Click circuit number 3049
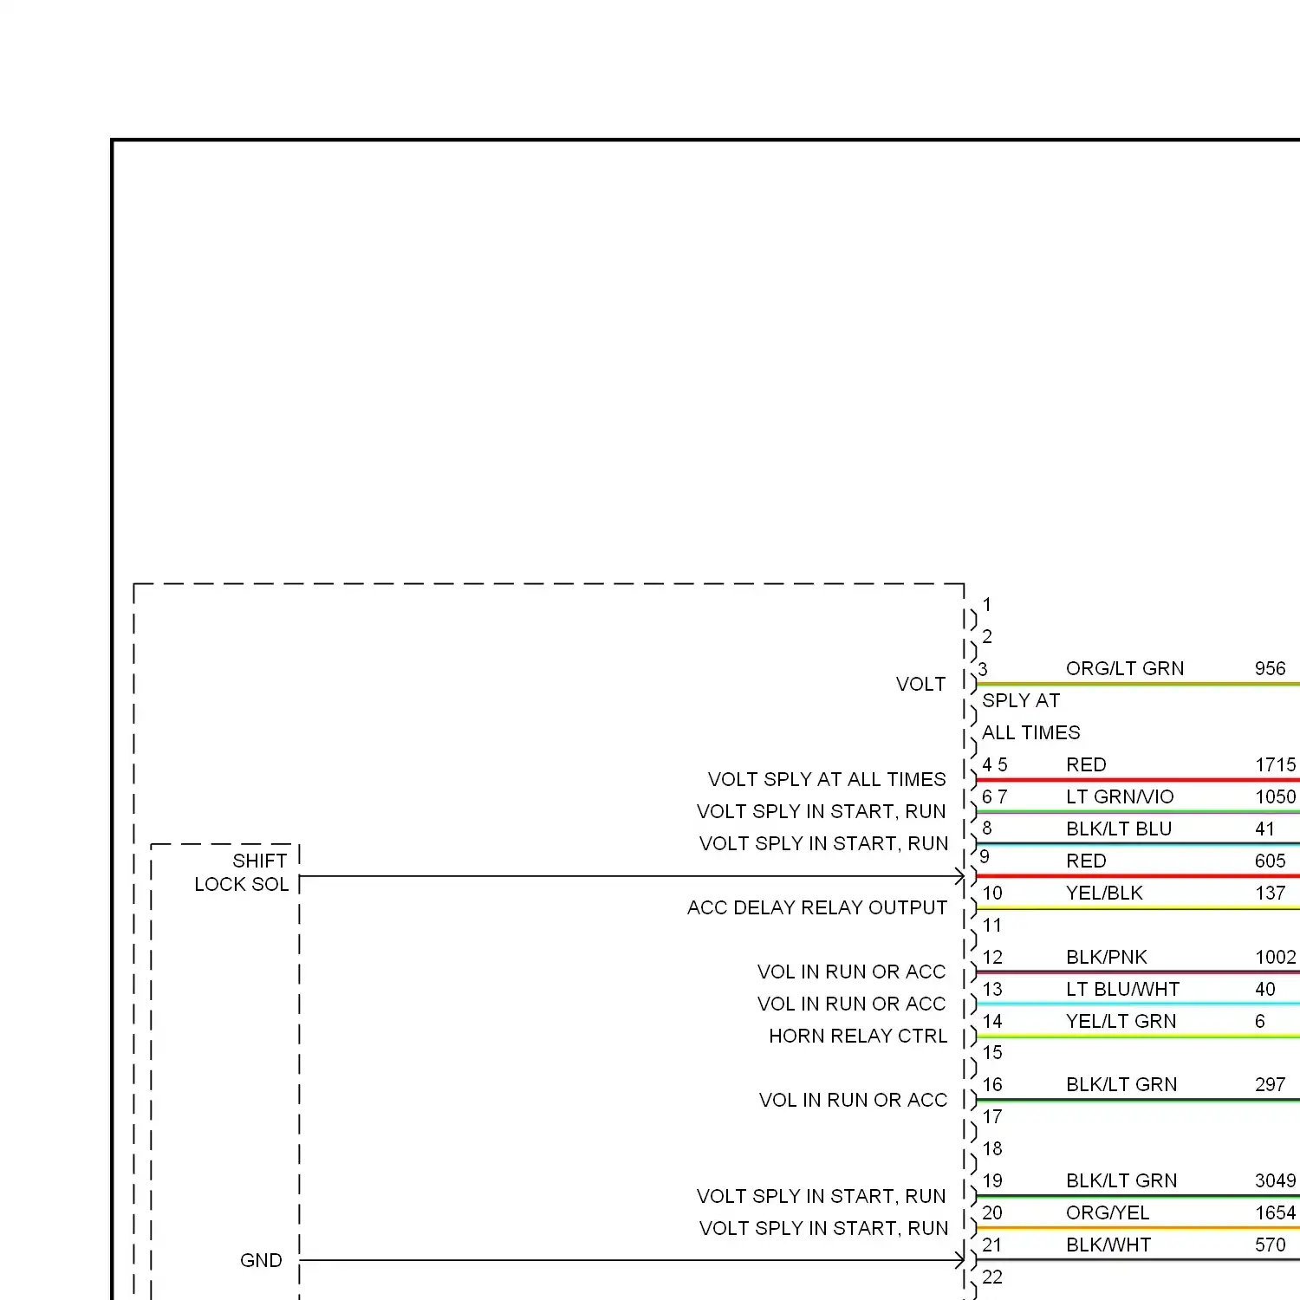1300x1300 pixels. (x=1276, y=1180)
